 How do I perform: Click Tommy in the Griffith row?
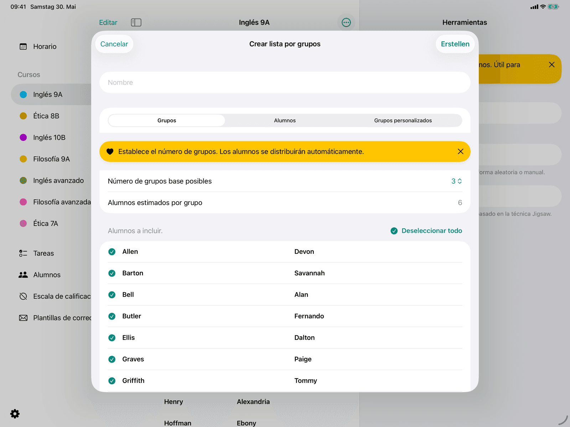[306, 381]
